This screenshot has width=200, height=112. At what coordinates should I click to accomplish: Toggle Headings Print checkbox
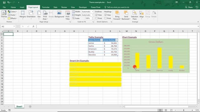point(106,18)
